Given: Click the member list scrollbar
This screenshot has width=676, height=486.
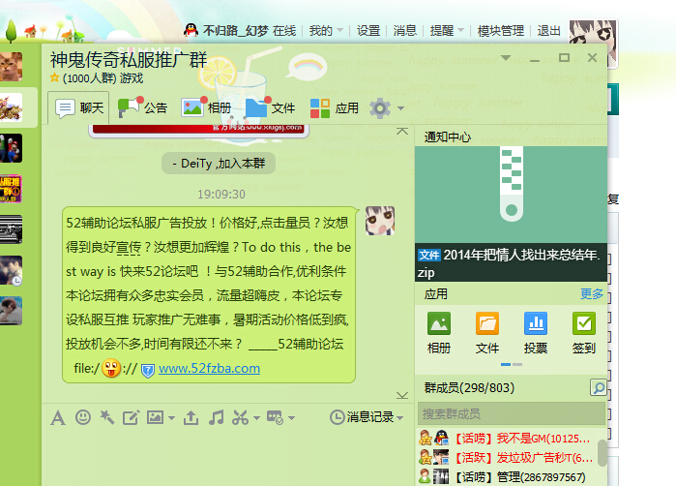Looking at the screenshot, I should click(602, 453).
